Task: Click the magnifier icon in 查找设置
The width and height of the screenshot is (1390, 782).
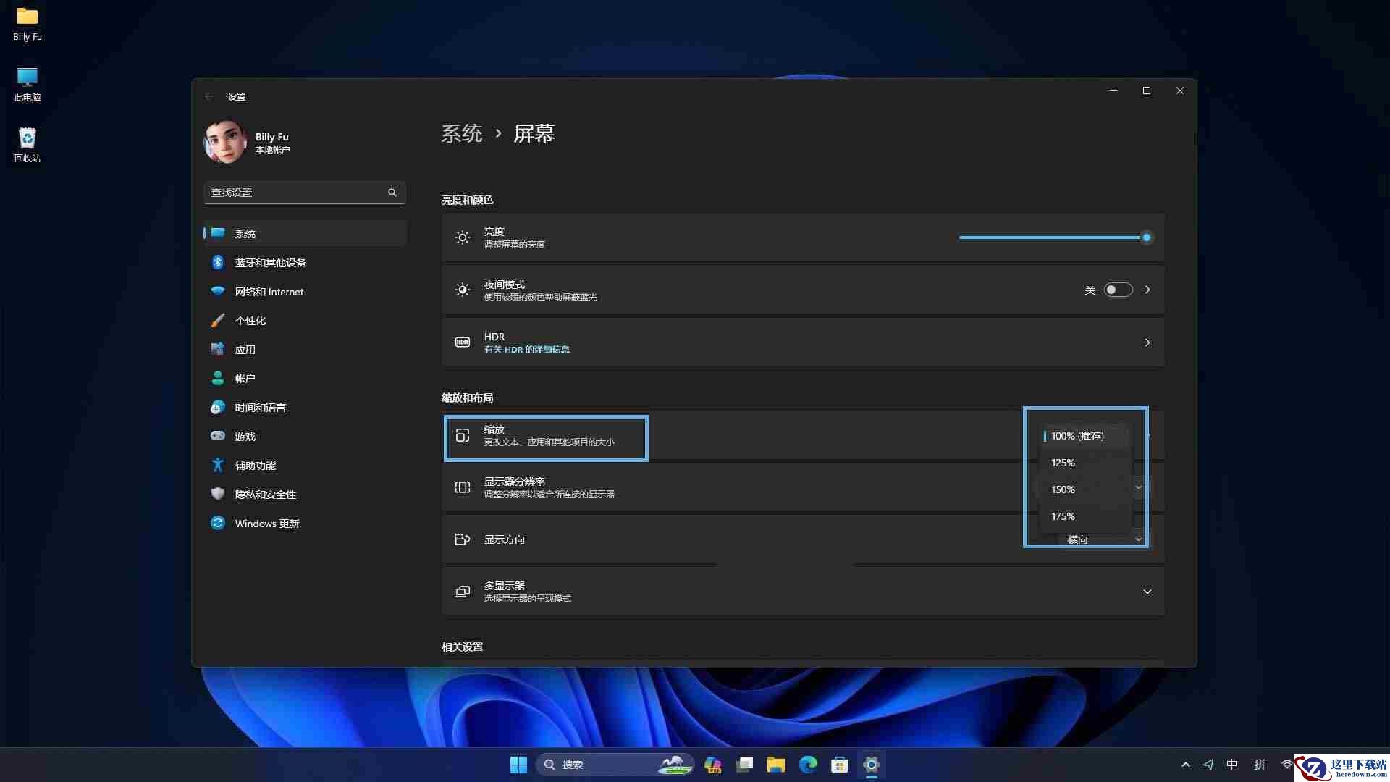Action: (x=392, y=193)
